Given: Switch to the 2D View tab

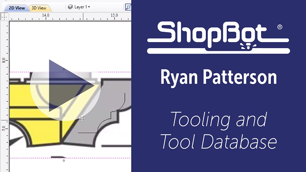Looking at the screenshot, I should click(x=16, y=8).
